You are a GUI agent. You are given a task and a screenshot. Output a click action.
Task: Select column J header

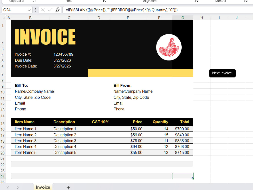pyautogui.click(x=237, y=18)
